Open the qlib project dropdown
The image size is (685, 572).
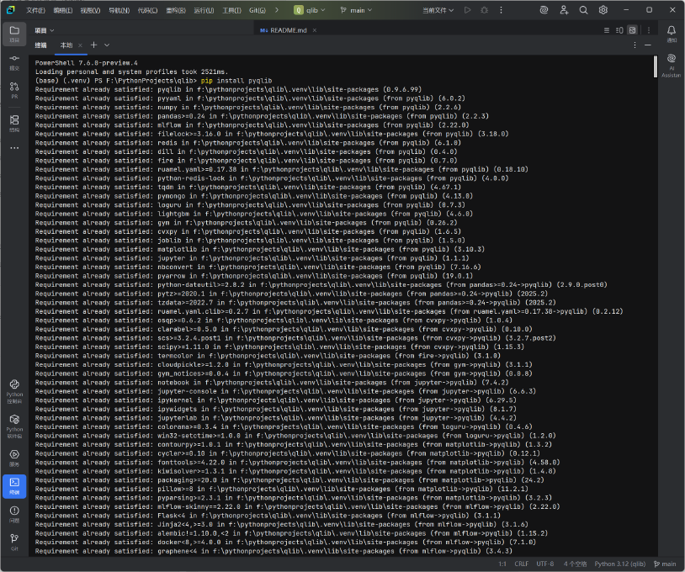click(310, 10)
